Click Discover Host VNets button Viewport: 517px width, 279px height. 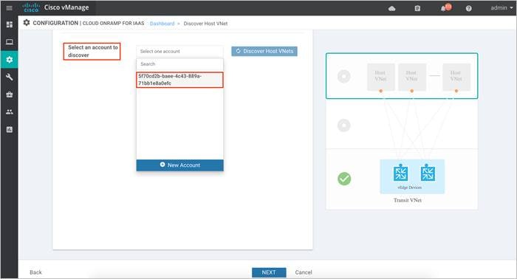264,51
